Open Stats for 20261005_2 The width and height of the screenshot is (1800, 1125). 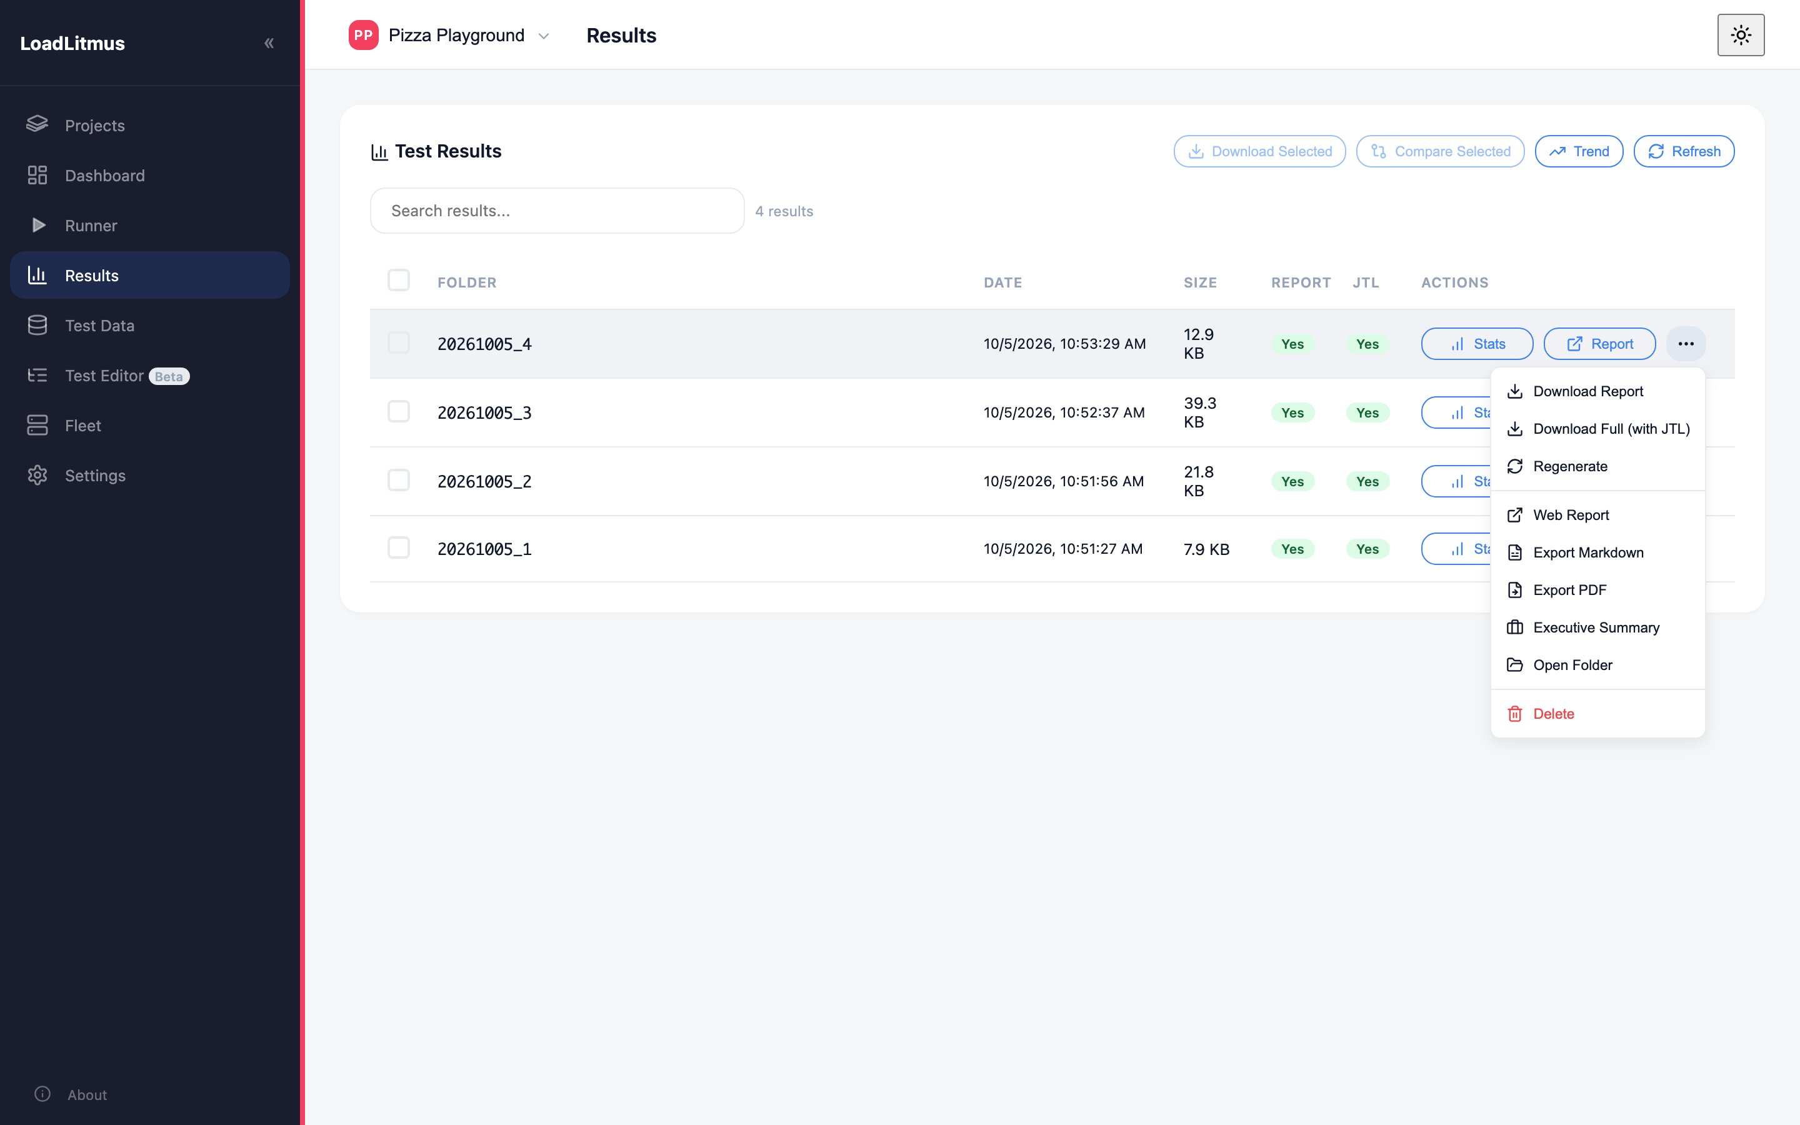click(x=1456, y=481)
